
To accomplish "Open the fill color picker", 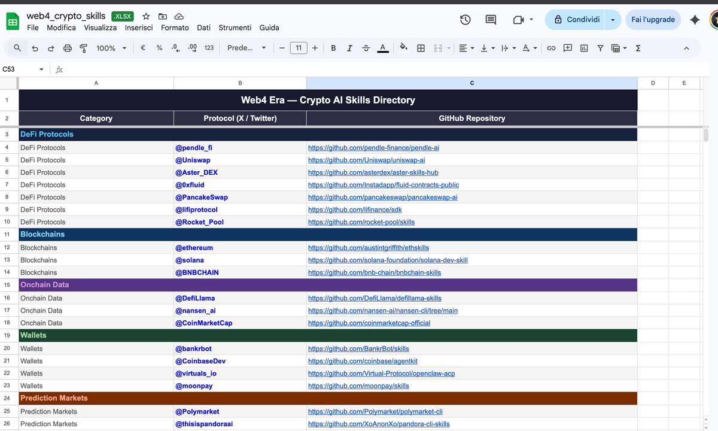I will tap(404, 48).
